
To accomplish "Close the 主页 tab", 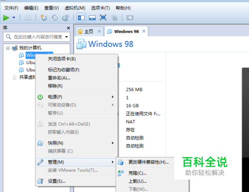I will click(x=99, y=31).
